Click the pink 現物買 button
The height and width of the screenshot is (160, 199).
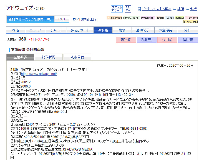point(126,40)
